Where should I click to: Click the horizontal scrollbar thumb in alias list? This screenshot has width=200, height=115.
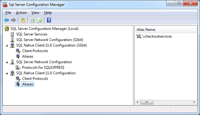[x=147, y=102]
